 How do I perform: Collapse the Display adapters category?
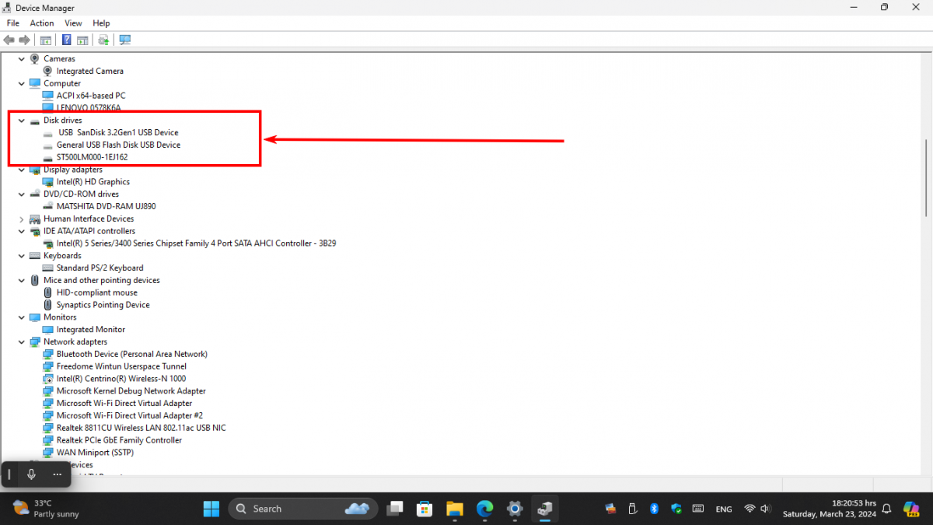[x=22, y=170]
